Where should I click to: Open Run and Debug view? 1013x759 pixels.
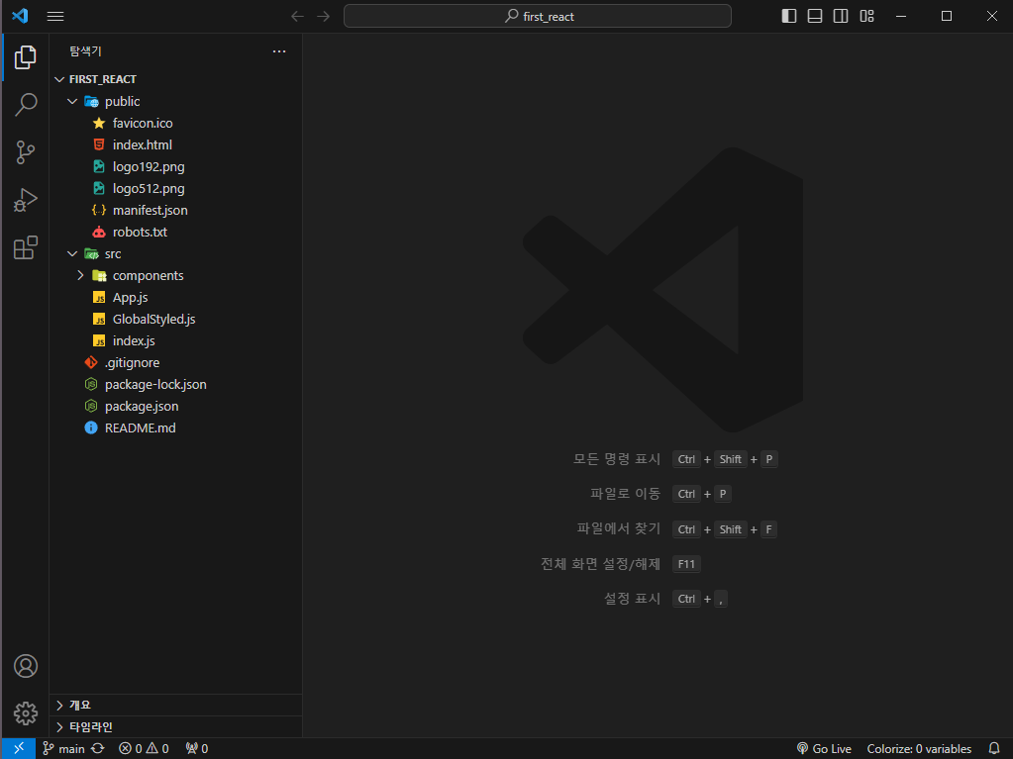(25, 200)
